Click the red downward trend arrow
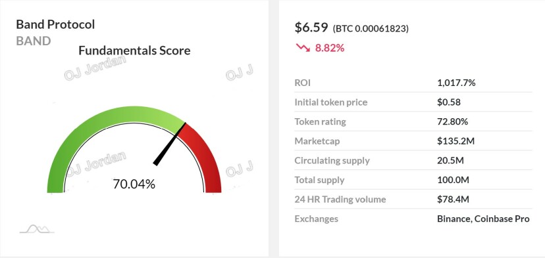Image resolution: width=545 pixels, height=258 pixels. [303, 47]
